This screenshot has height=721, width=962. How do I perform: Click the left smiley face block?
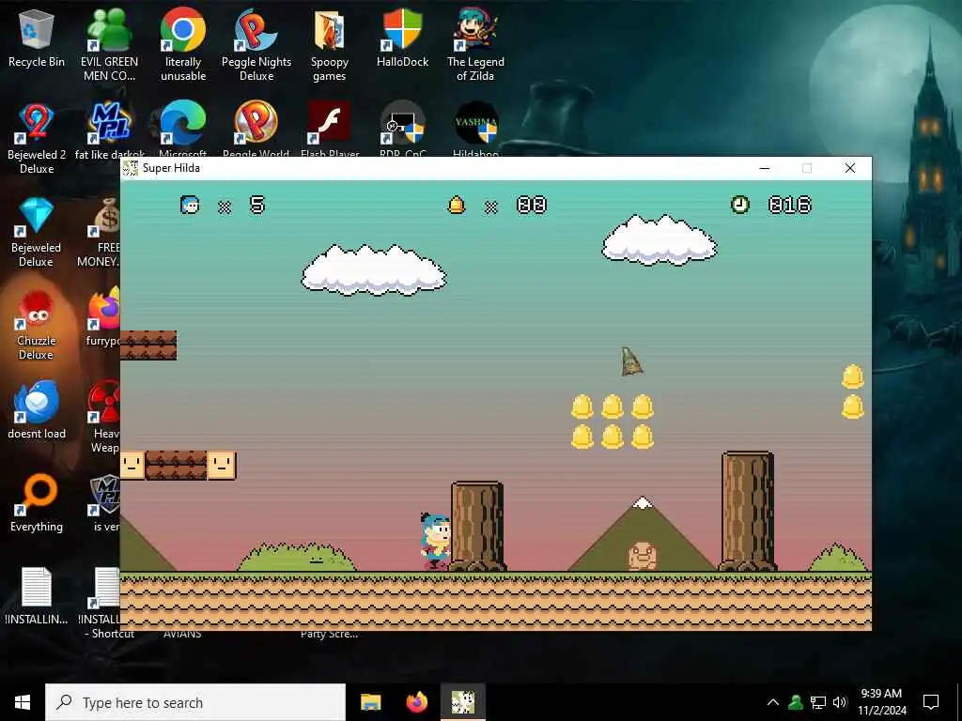[132, 466]
